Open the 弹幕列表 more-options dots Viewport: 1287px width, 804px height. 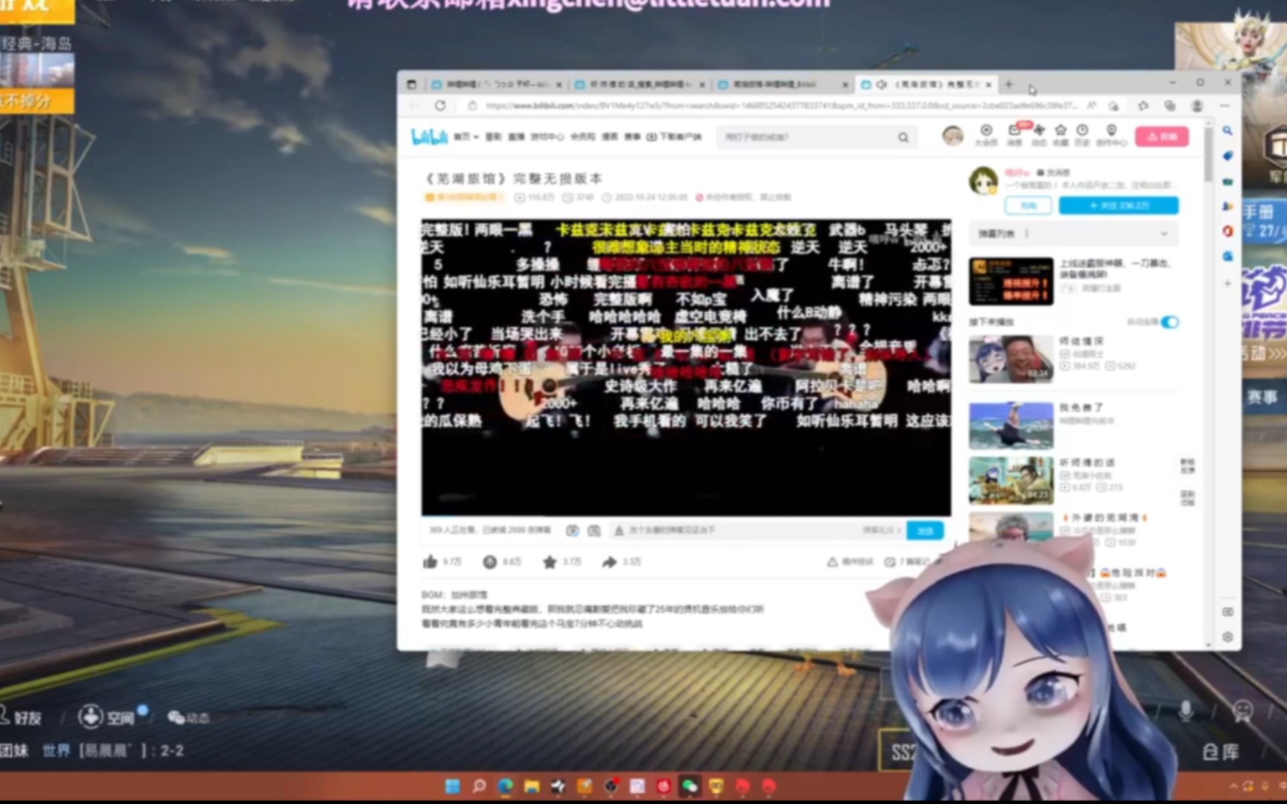(x=1026, y=234)
